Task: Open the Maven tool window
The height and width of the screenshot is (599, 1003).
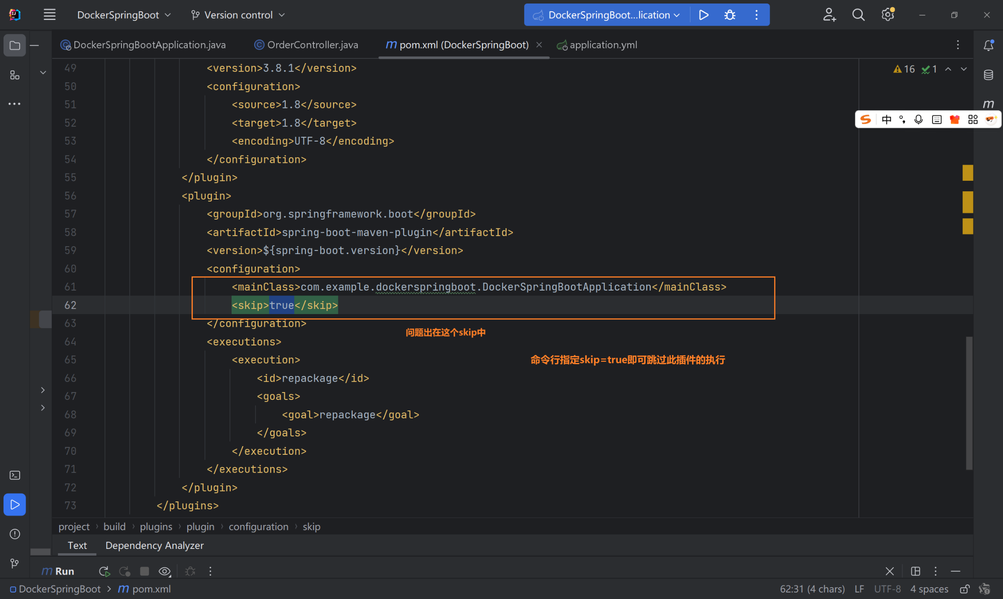Action: click(x=988, y=104)
